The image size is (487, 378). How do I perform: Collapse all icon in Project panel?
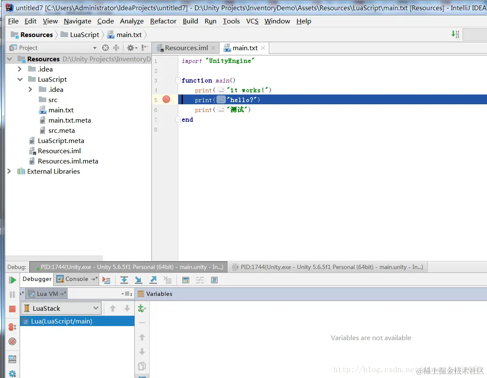click(116, 48)
